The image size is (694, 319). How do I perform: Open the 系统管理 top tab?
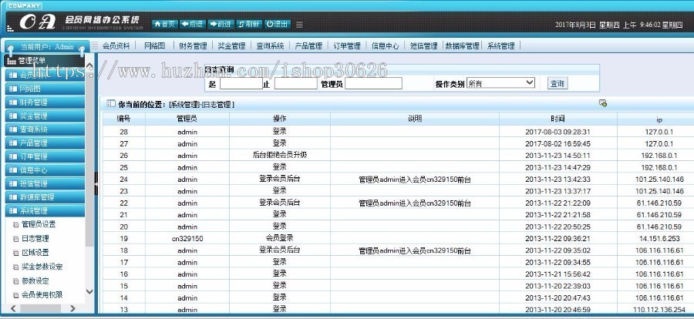(x=501, y=45)
